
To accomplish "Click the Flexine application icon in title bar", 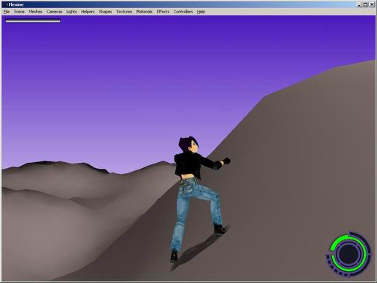I will (5, 4).
